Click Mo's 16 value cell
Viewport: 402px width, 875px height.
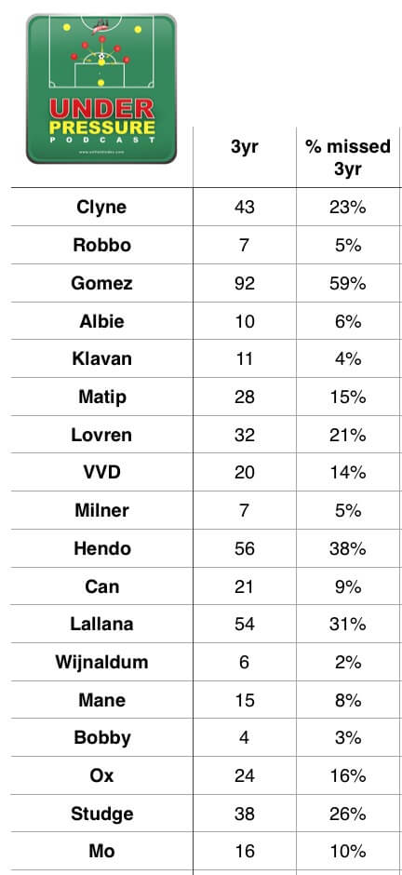point(244,852)
